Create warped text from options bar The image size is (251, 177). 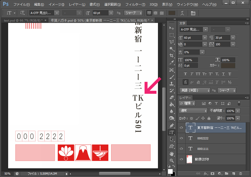coord(182,13)
